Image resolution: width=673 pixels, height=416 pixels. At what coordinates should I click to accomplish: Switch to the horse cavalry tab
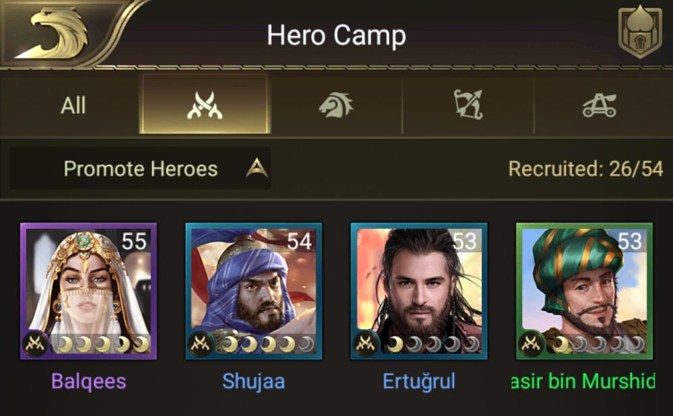336,105
